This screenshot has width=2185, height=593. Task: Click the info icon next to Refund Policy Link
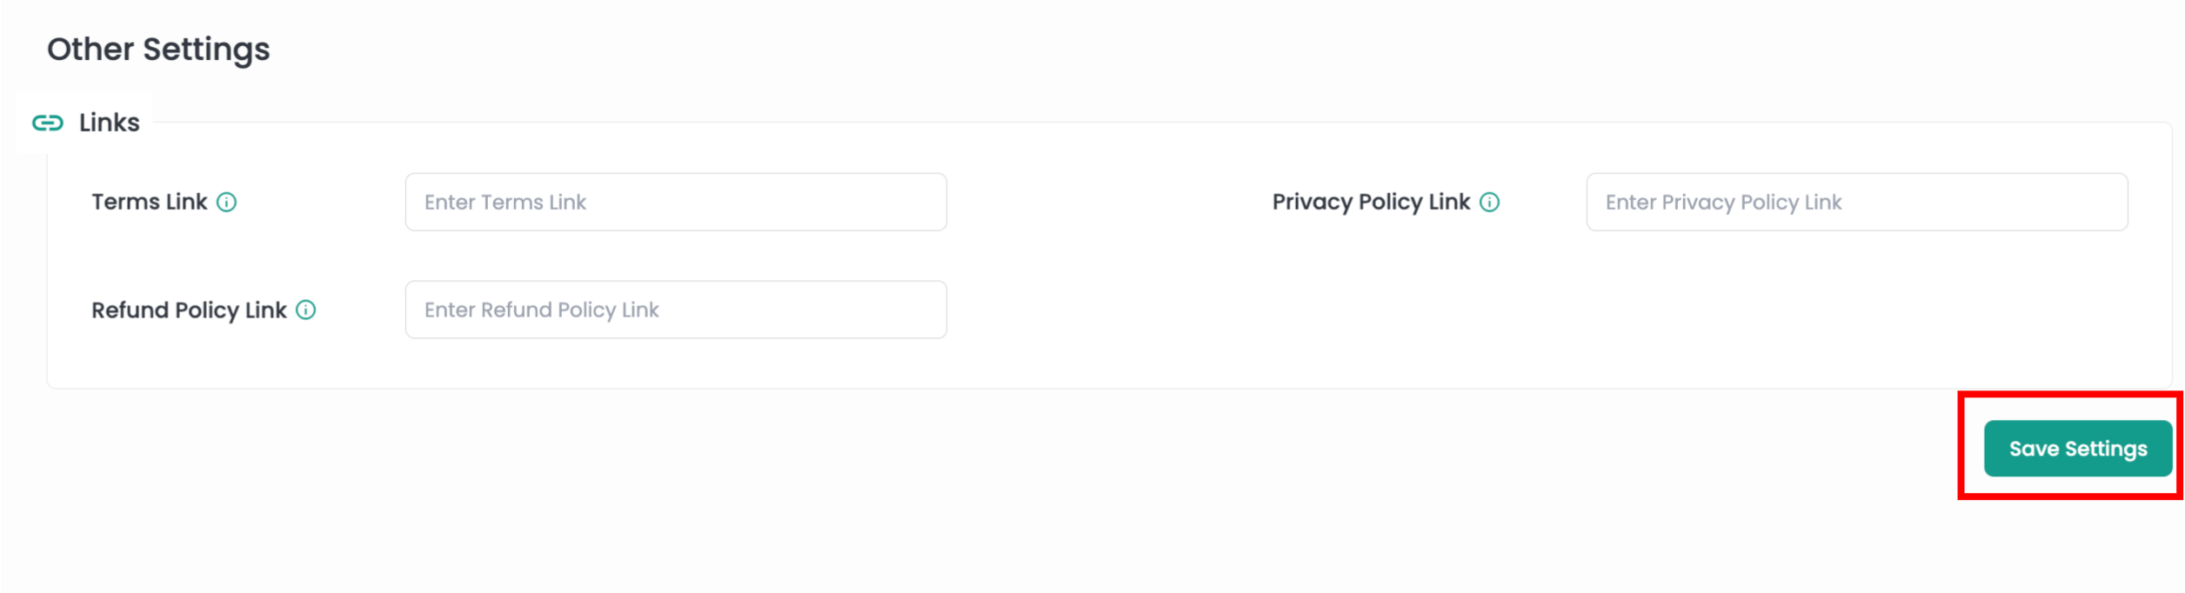pyautogui.click(x=305, y=310)
